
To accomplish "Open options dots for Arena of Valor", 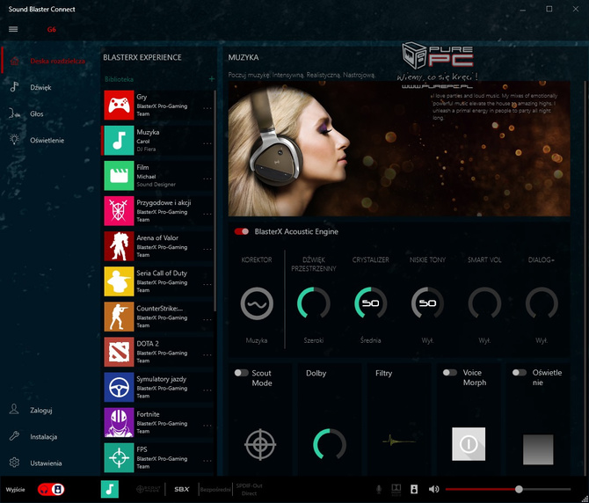I will (x=207, y=249).
